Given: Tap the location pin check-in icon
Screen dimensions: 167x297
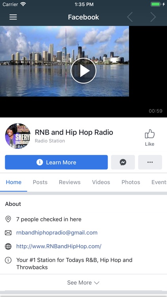Looking at the screenshot, I should point(8,219).
